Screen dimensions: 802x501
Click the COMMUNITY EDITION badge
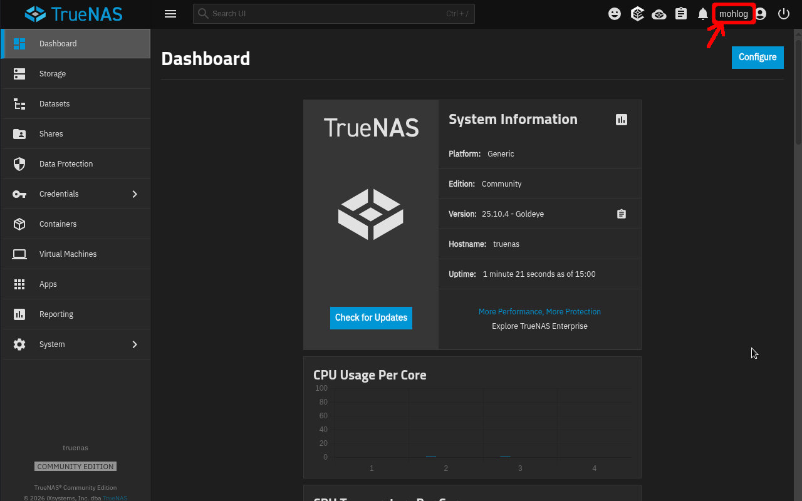click(75, 467)
